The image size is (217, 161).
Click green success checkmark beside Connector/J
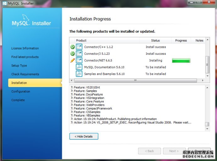[x=72, y=54]
